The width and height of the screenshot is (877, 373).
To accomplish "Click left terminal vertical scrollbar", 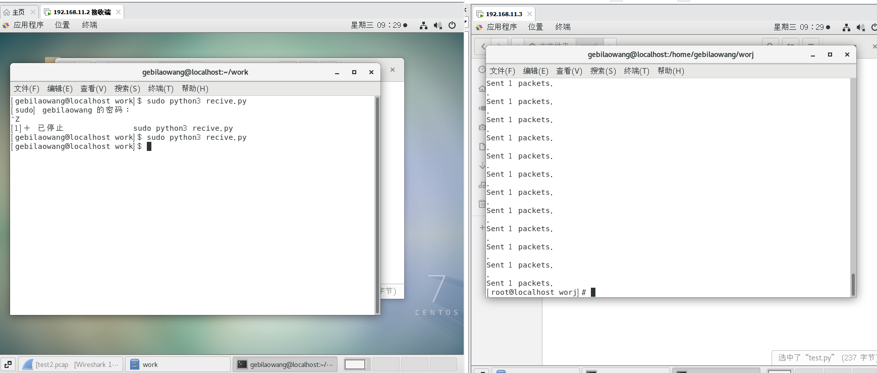I will click(377, 205).
